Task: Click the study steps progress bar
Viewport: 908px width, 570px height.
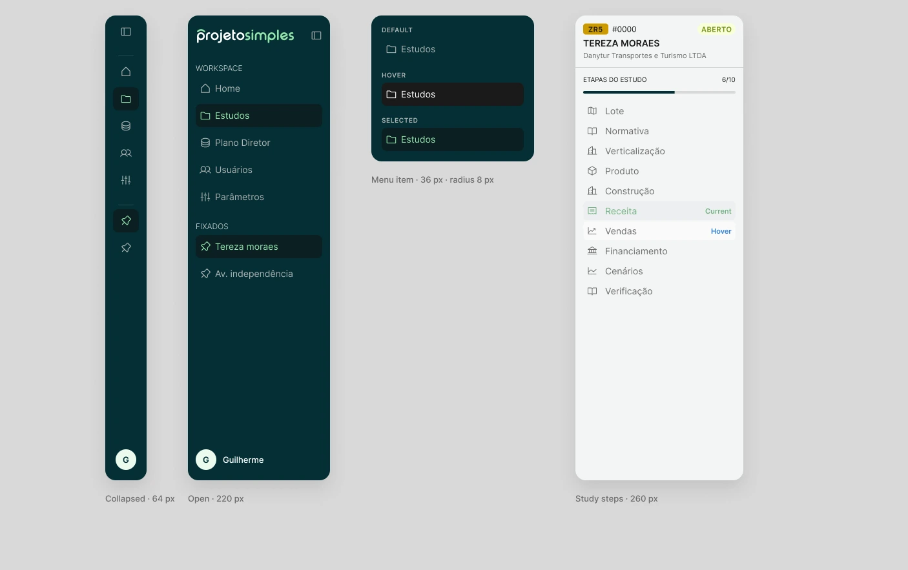Action: [659, 92]
